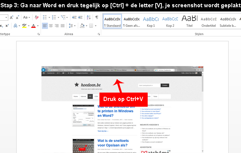Open the Lettertype dialog launcher
Screen dimensions: 241x153
click(x=38, y=34)
